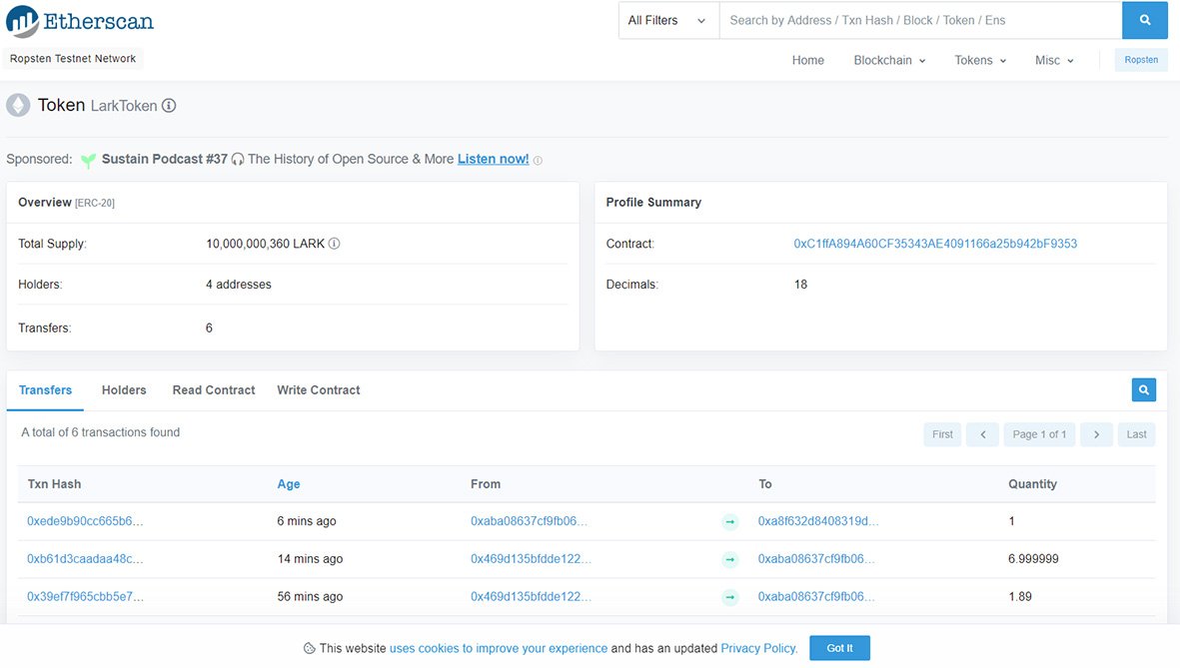Click the quantity 1.89 cell
The image size is (1180, 668).
[1020, 596]
